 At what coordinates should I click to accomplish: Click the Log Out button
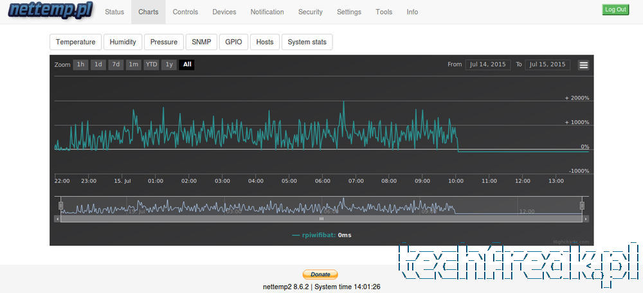(x=615, y=10)
